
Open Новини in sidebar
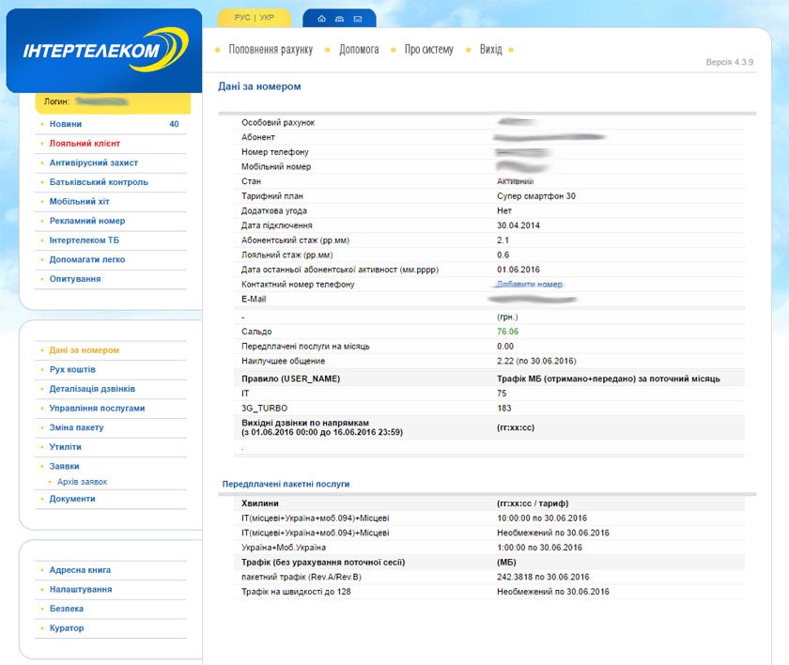66,124
